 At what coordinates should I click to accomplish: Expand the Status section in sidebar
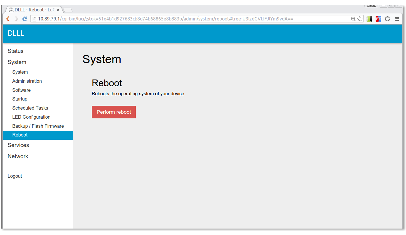[15, 51]
